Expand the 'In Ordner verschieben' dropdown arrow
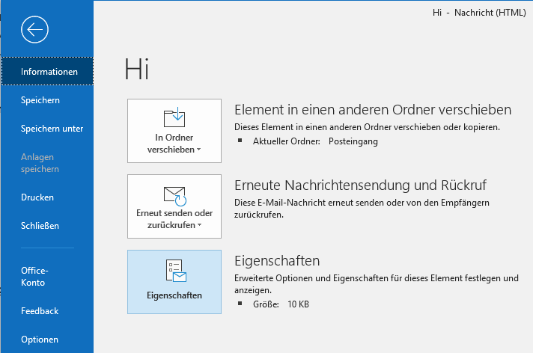 pos(199,150)
